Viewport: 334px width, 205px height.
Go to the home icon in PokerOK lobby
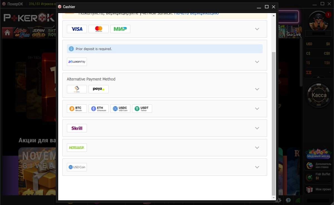(7, 33)
